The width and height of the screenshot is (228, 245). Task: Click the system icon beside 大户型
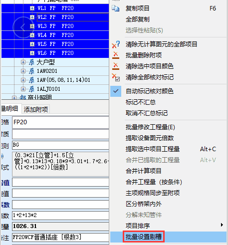[x=31, y=62]
